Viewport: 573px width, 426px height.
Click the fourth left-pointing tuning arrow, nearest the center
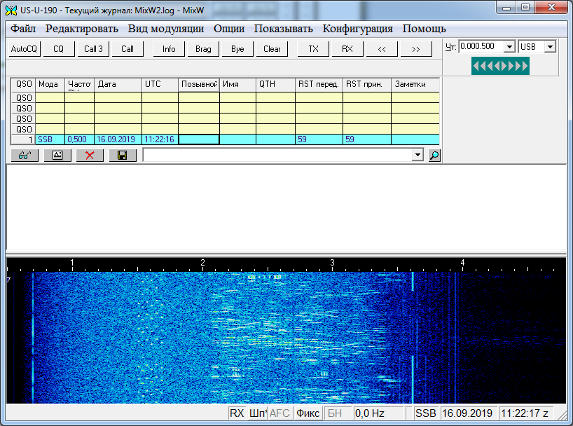click(497, 66)
